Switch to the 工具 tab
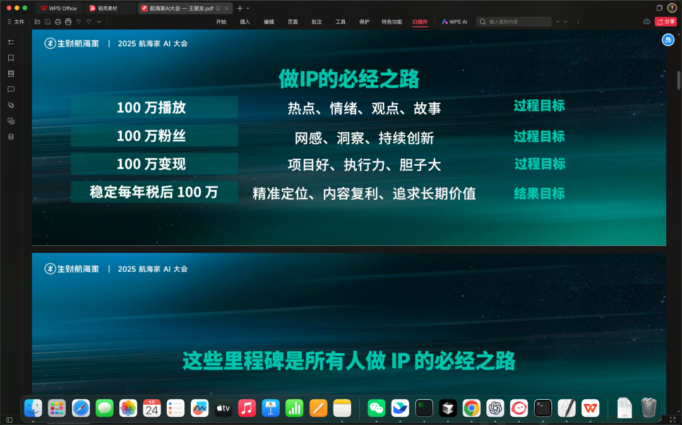 click(340, 21)
